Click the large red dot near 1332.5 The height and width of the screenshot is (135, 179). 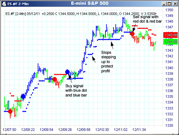point(10,111)
